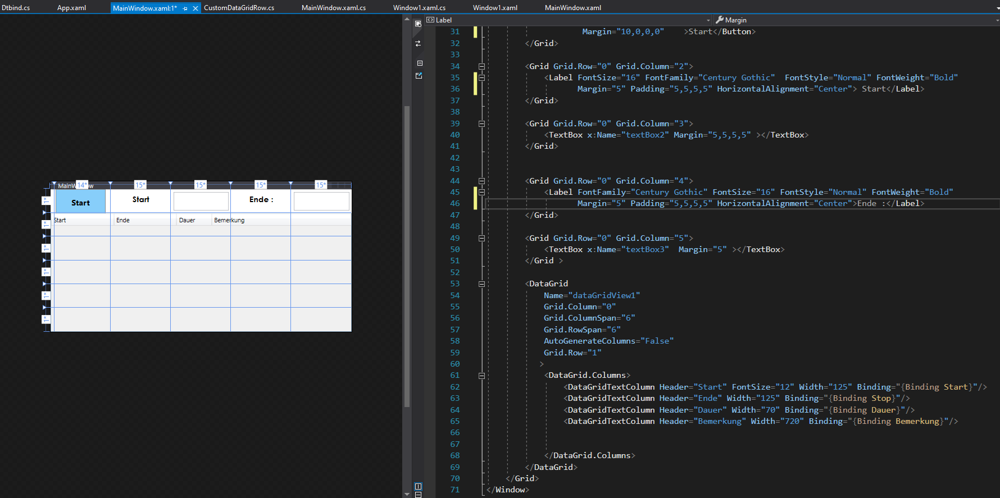The width and height of the screenshot is (1000, 498).
Task: Swap the design and XAML panes
Action: click(x=418, y=43)
